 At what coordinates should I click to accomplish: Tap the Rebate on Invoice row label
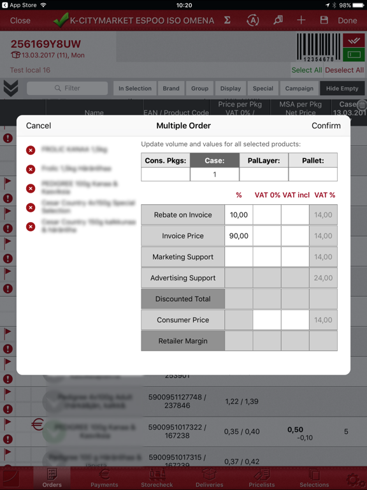tap(183, 214)
